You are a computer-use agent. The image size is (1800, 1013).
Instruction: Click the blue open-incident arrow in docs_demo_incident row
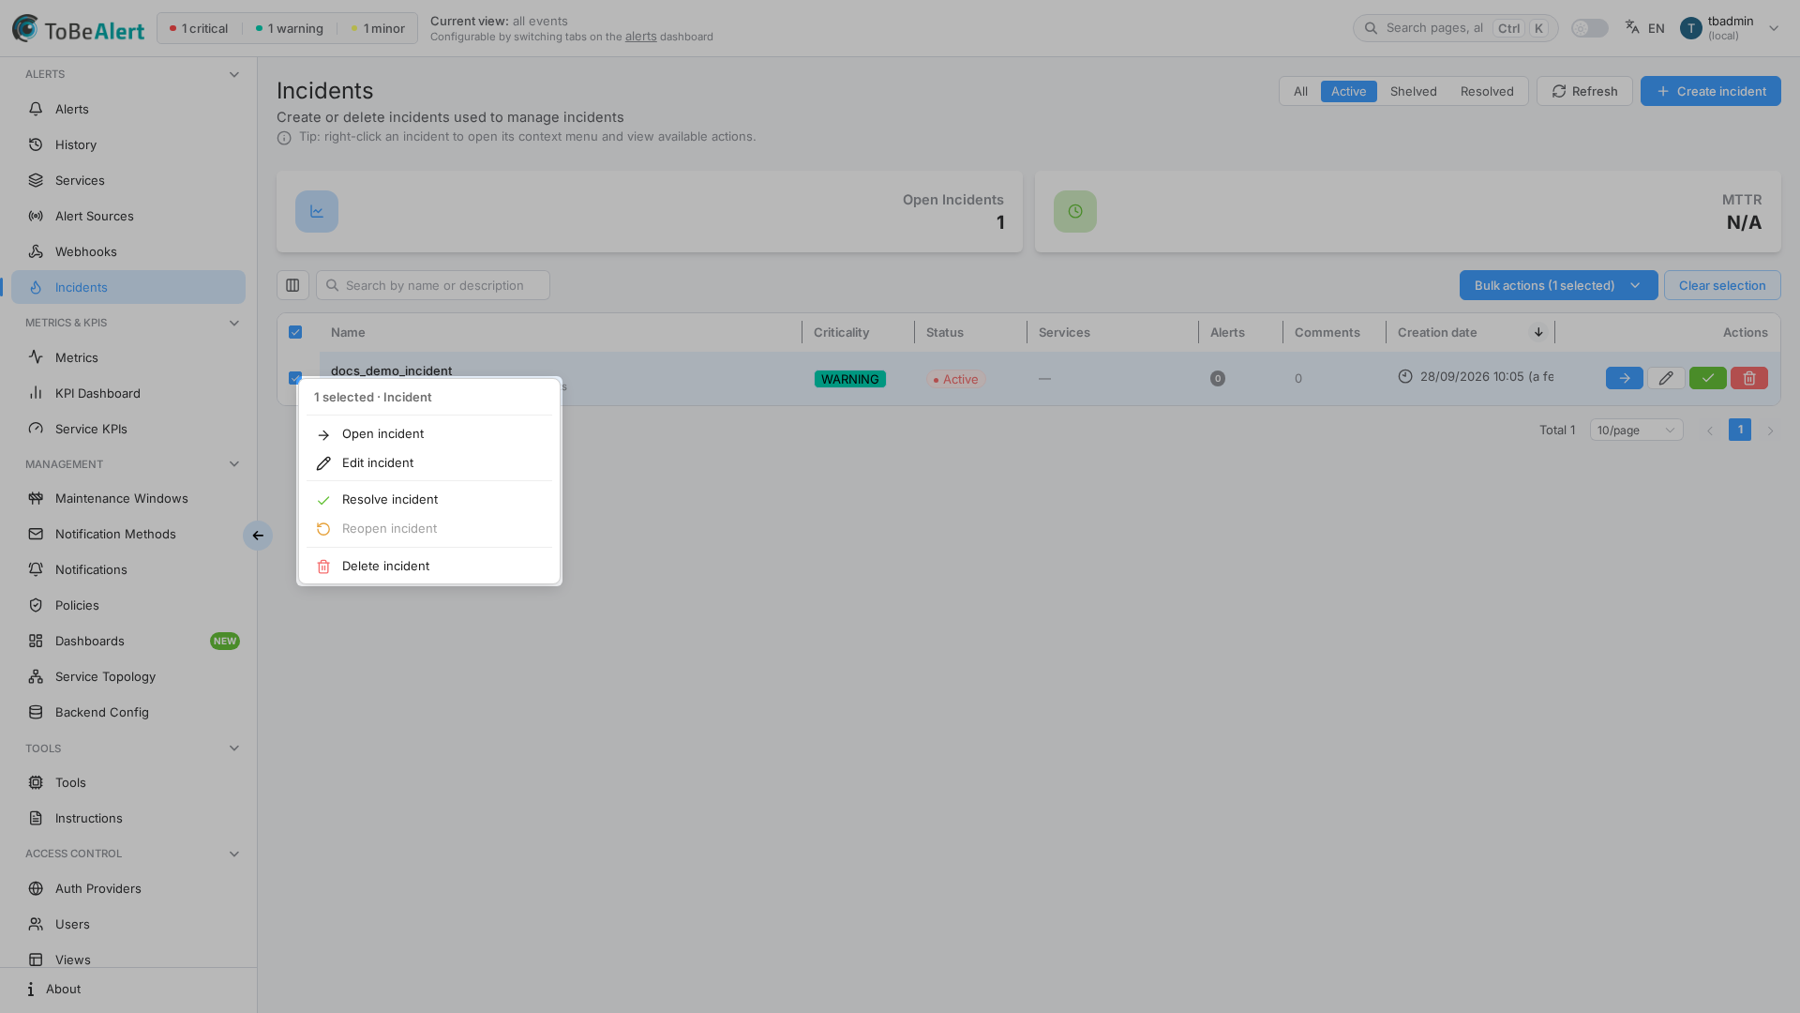click(1624, 378)
